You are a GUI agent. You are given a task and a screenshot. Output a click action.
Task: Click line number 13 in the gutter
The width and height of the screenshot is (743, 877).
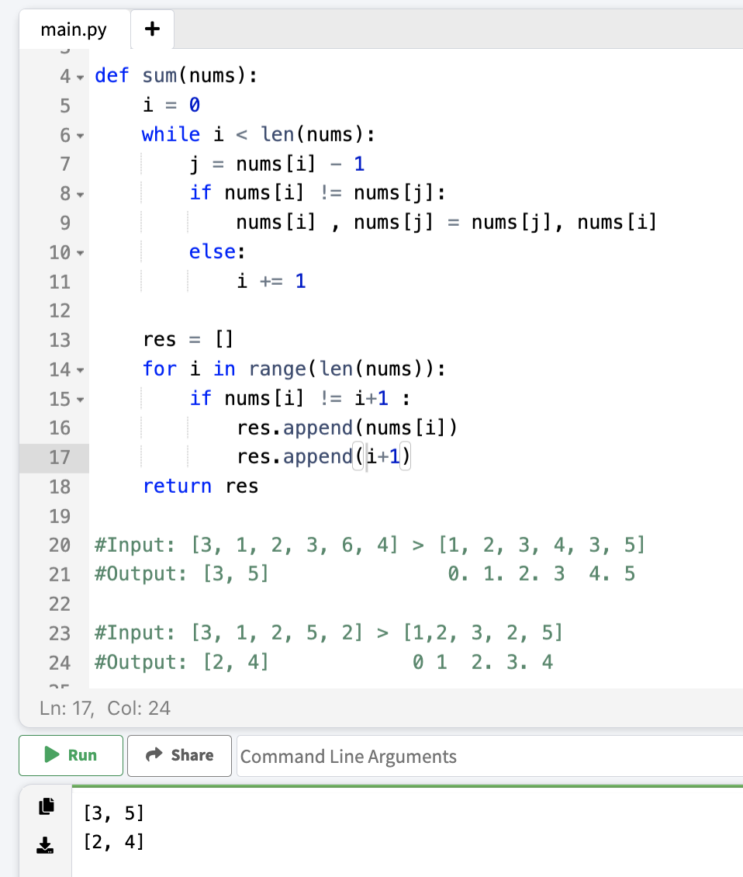tap(59, 340)
